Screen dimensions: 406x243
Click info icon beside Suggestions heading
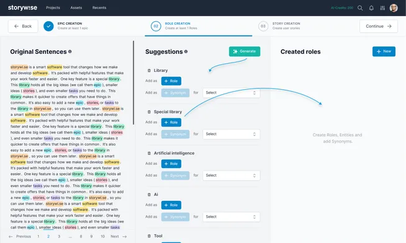pyautogui.click(x=186, y=51)
